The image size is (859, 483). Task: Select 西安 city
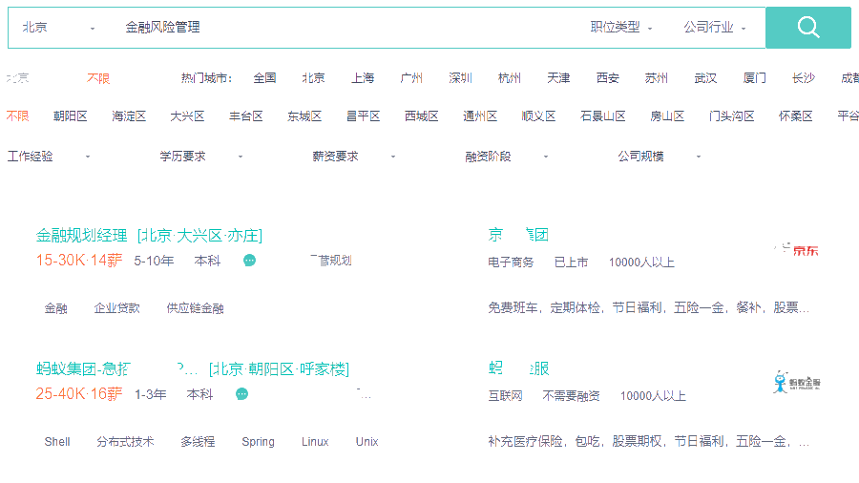[x=608, y=78]
